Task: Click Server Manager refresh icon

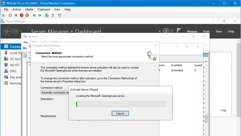Action: click(x=166, y=31)
